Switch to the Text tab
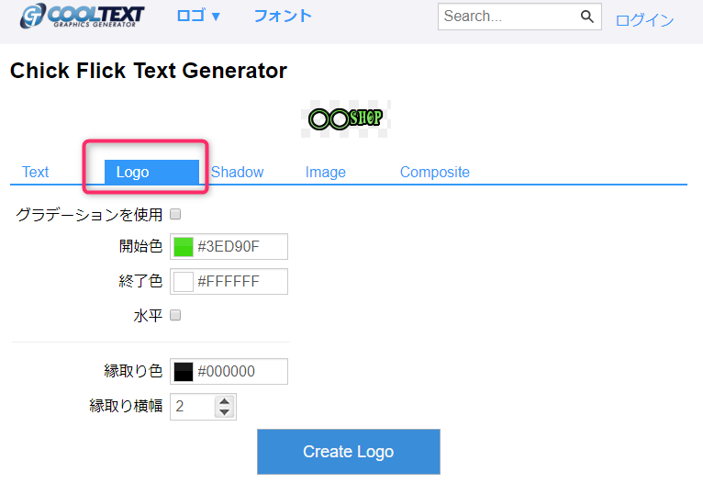 (x=36, y=172)
